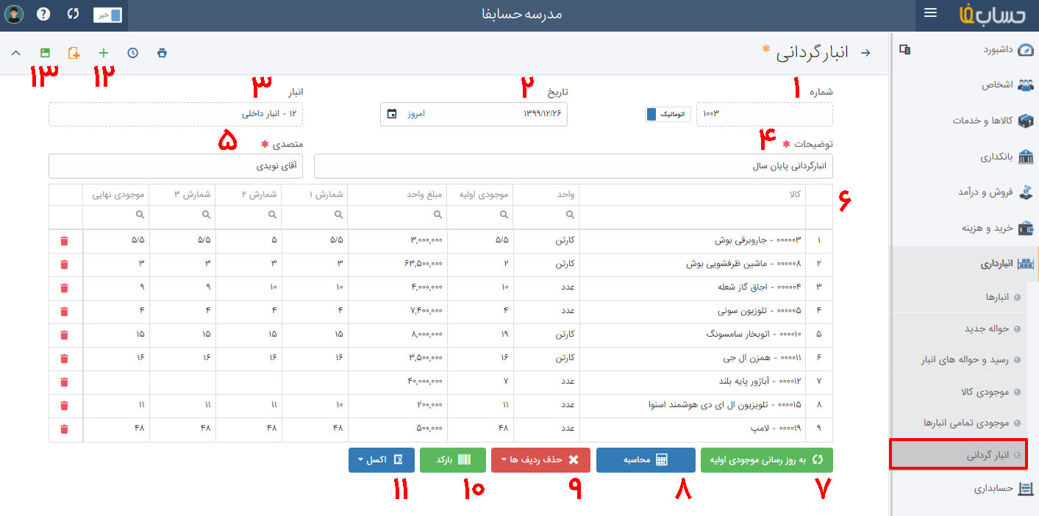Viewport: 1039px width, 516px height.
Task: Click the orange save-and-new document icon
Action: click(x=74, y=53)
